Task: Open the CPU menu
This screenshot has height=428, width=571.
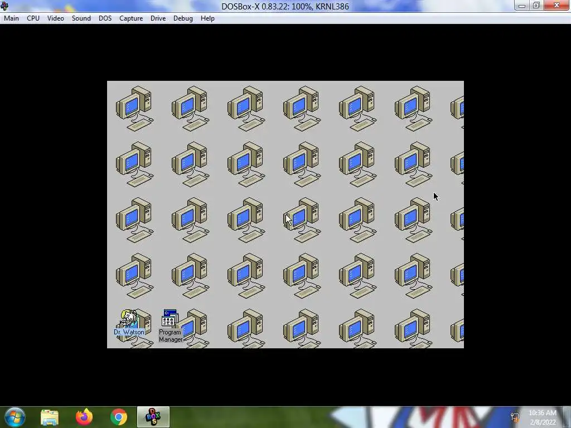Action: (33, 18)
